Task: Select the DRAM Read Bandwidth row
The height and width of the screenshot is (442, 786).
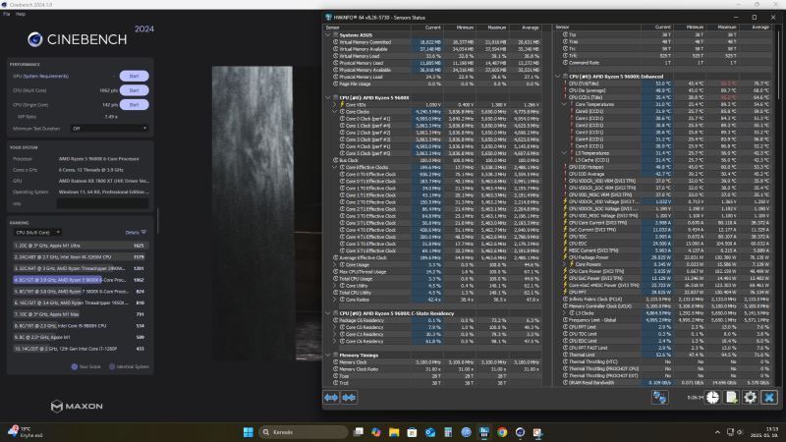Action: [x=662, y=382]
